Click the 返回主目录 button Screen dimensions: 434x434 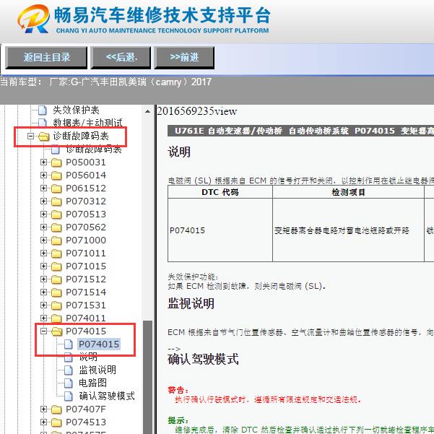pyautogui.click(x=46, y=58)
